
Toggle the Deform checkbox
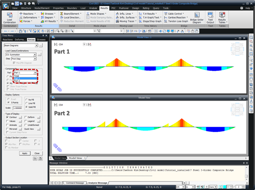coord(25,117)
